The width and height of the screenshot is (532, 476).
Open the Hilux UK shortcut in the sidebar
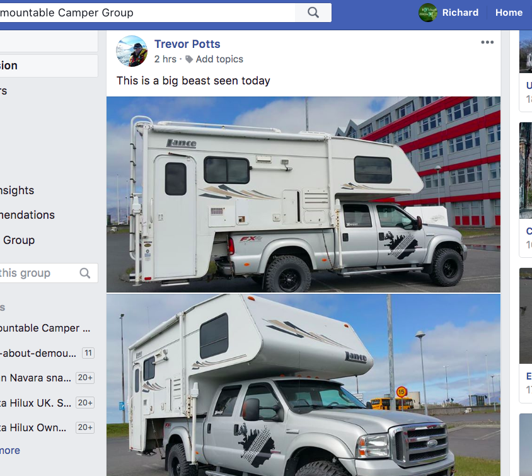point(36,403)
